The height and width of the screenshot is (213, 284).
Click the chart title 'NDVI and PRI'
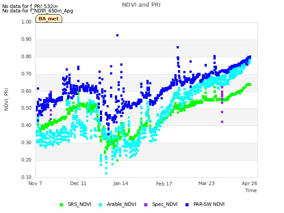click(x=141, y=5)
